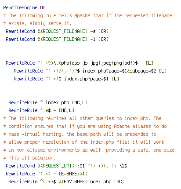
Task: Click the 'exists, simply serve it' comment
Action: tap(37, 23)
